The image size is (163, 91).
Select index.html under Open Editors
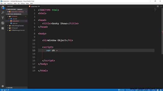coord(16,12)
